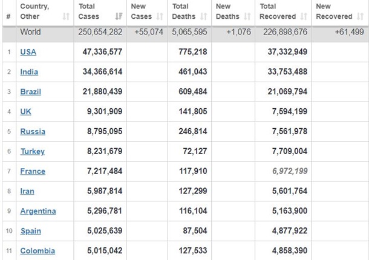Image resolution: width=369 pixels, height=260 pixels.
Task: Click the Total Deaths sort icon
Action: 204,17
